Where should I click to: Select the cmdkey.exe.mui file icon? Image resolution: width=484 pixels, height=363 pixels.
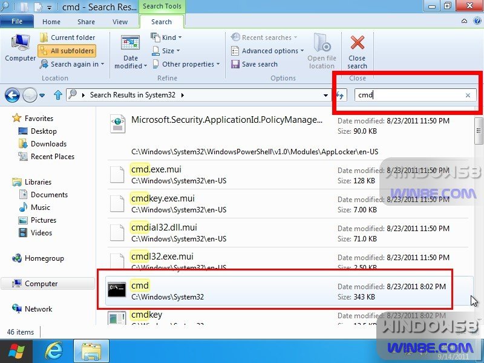(x=117, y=203)
